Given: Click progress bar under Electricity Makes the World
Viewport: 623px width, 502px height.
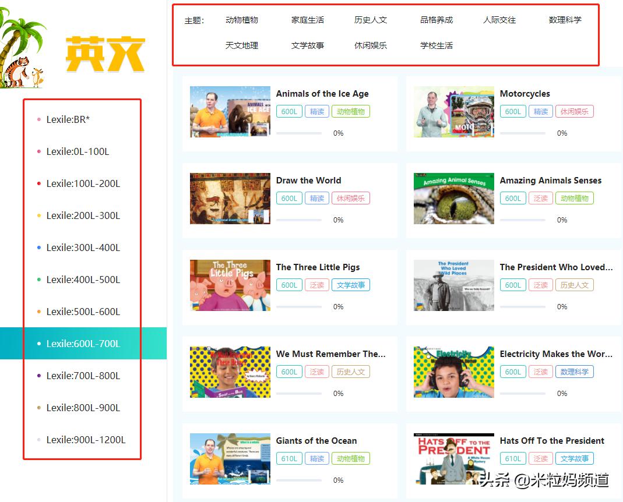Looking at the screenshot, I should point(522,394).
